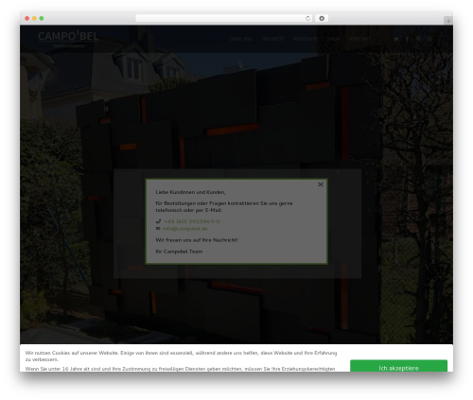Open the ÜBER UNS menu item
The width and height of the screenshot is (473, 400).
coord(241,39)
